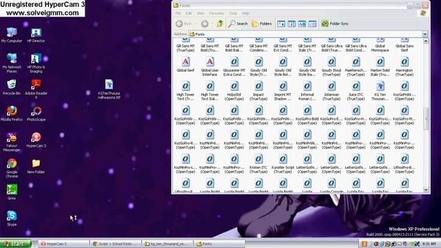Image resolution: width=441 pixels, height=248 pixels.
Task: Switch to Details view
Action: coord(312,24)
